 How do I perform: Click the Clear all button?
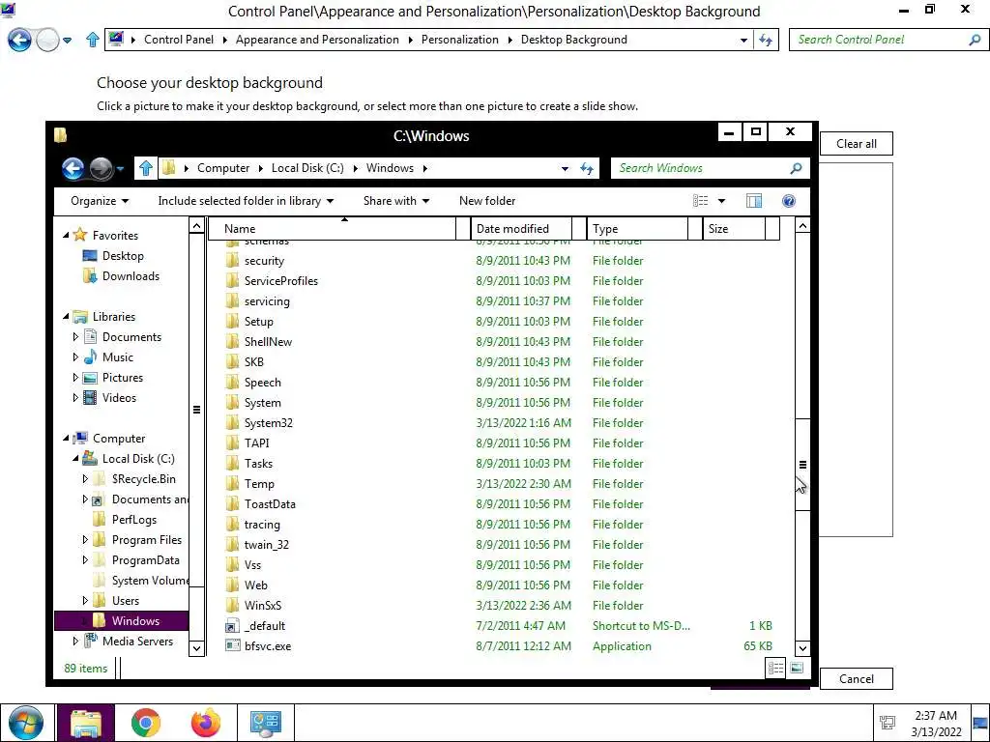coord(857,144)
